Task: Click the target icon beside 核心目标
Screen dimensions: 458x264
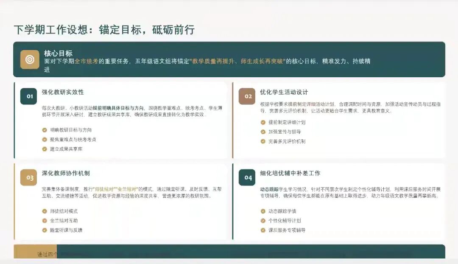Action: [30, 59]
